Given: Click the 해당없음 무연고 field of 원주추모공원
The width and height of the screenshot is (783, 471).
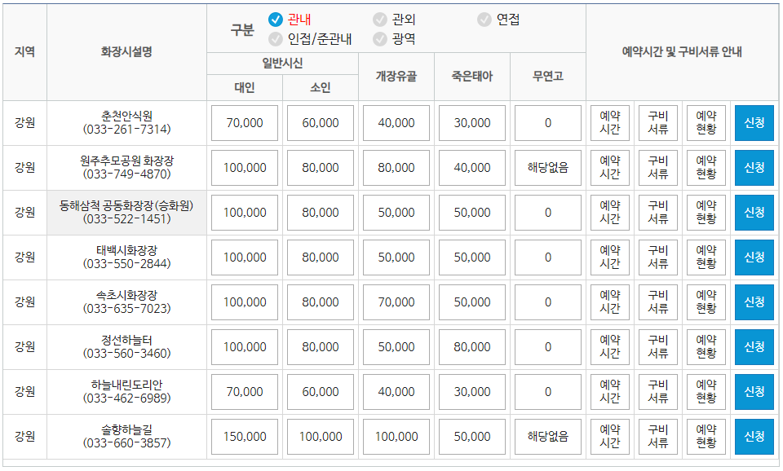Looking at the screenshot, I should [x=547, y=168].
